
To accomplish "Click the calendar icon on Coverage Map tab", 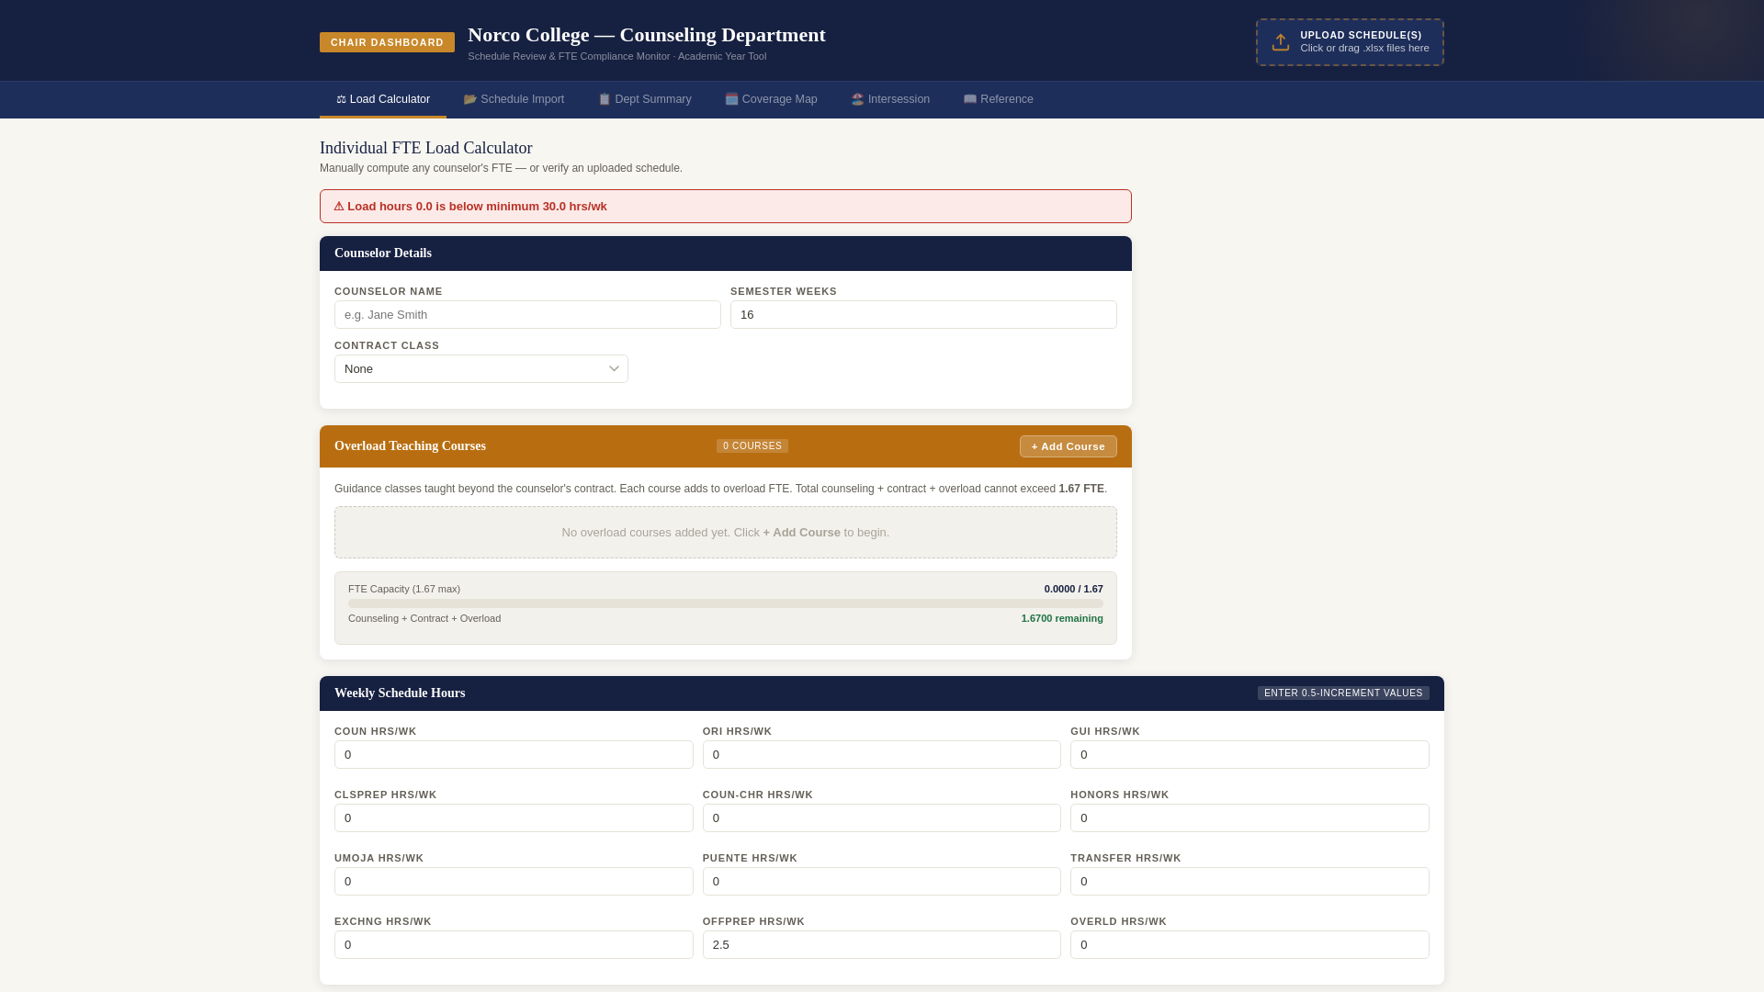I will tap(731, 99).
